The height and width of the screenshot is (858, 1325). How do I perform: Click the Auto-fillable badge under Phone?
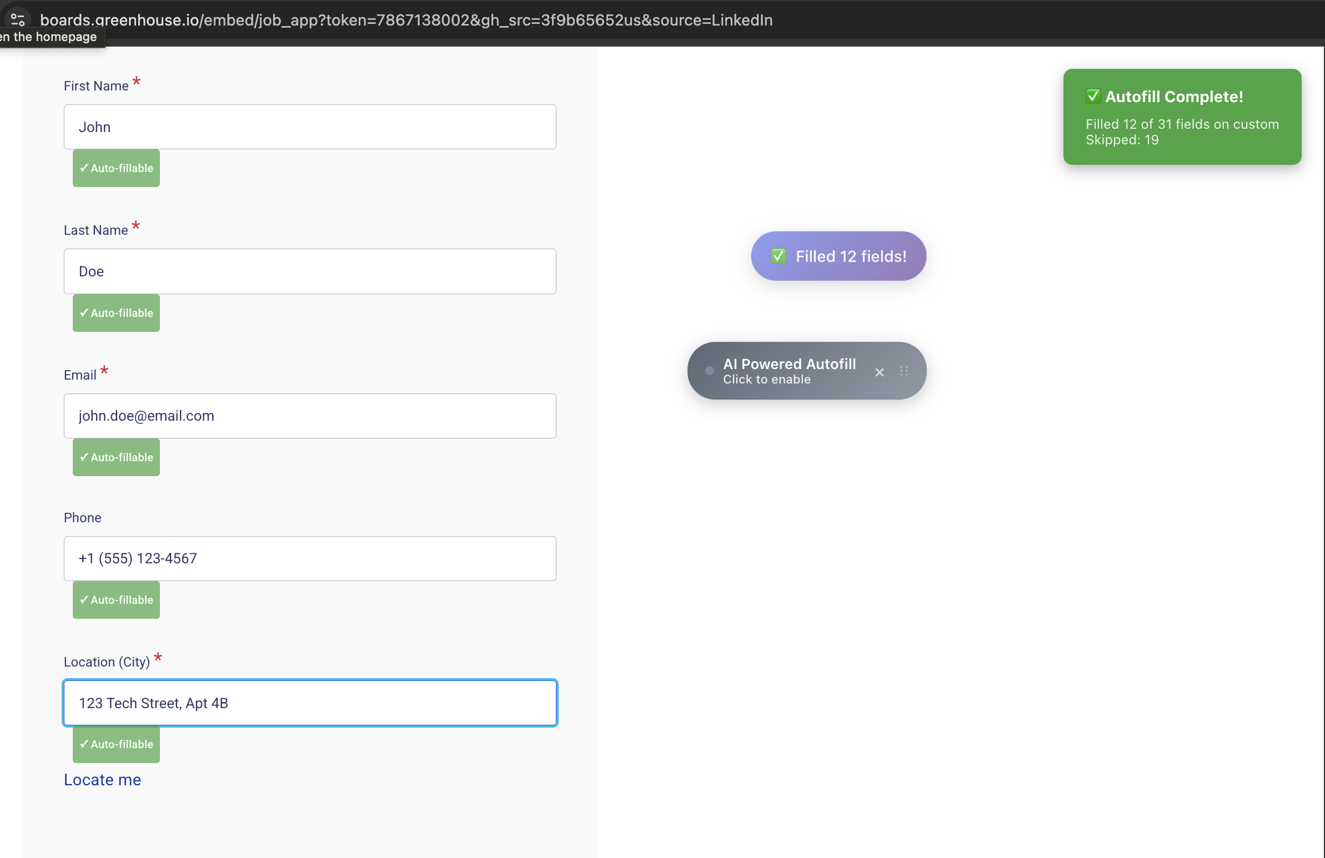[x=116, y=600]
